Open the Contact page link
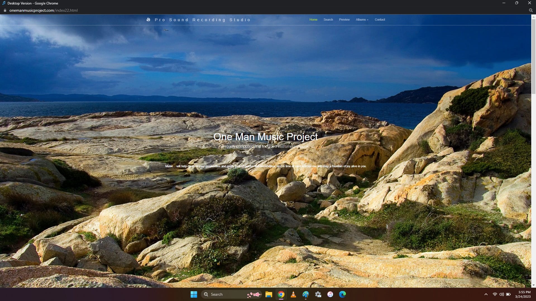This screenshot has width=536, height=301. pos(380,20)
